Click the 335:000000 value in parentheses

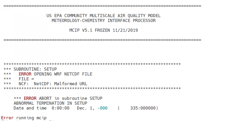[x=142, y=108]
